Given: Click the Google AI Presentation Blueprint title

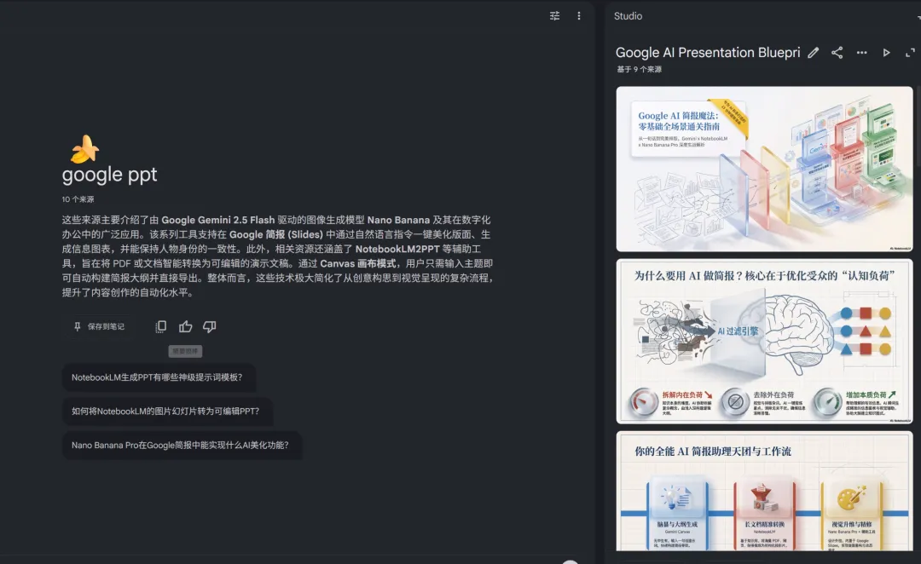Looking at the screenshot, I should pyautogui.click(x=708, y=53).
